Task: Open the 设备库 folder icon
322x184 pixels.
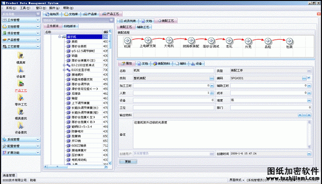Action: click(21, 69)
